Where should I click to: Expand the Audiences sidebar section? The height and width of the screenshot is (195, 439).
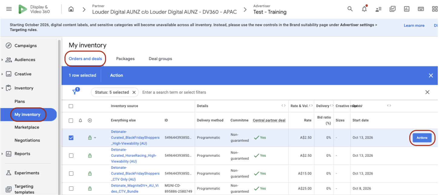coord(2,60)
